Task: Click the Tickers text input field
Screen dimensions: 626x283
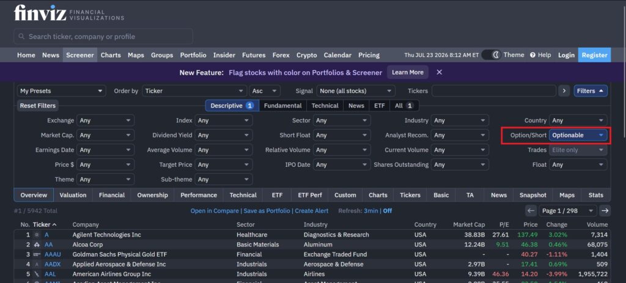Action: coord(493,91)
